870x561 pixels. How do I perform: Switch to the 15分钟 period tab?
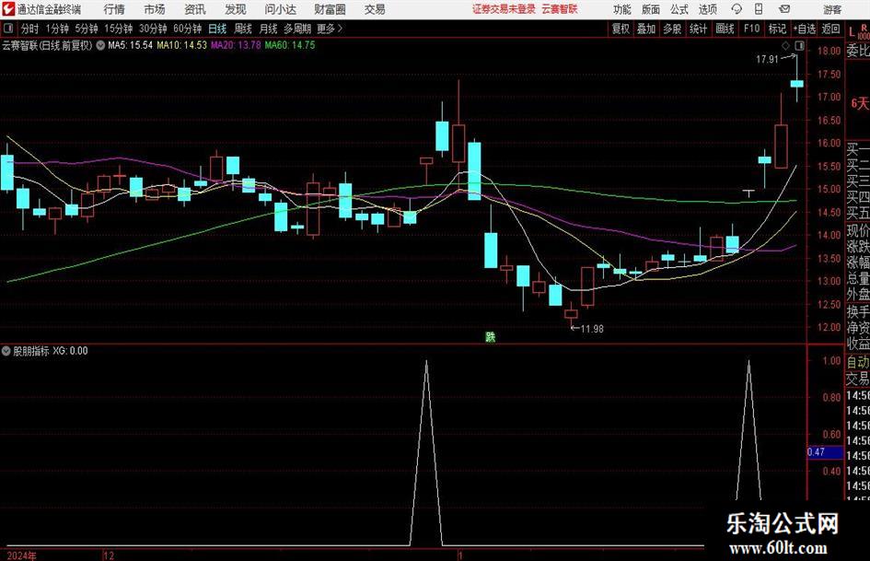118,29
